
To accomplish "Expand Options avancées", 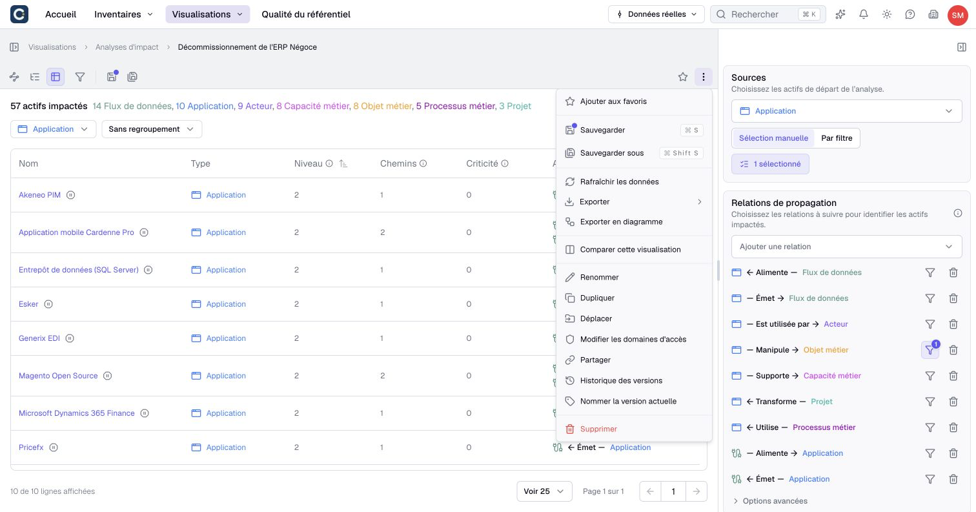I will click(770, 501).
